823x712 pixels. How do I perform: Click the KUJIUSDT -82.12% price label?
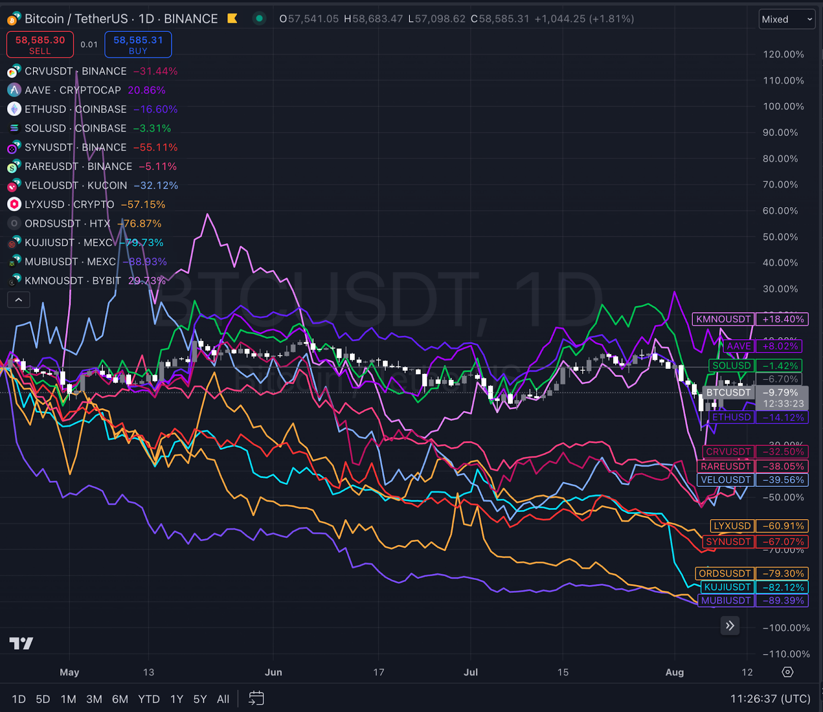[x=755, y=587]
